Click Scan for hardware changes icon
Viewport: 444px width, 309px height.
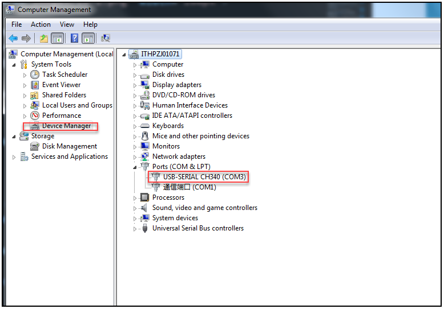point(106,38)
